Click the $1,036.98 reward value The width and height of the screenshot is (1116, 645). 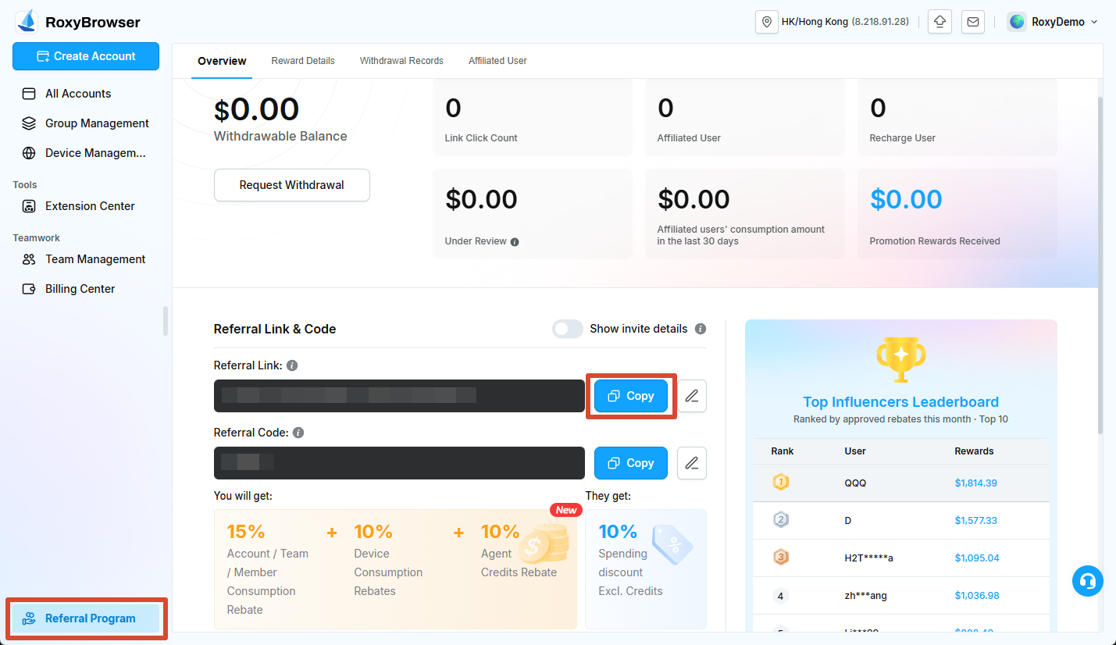click(x=976, y=596)
